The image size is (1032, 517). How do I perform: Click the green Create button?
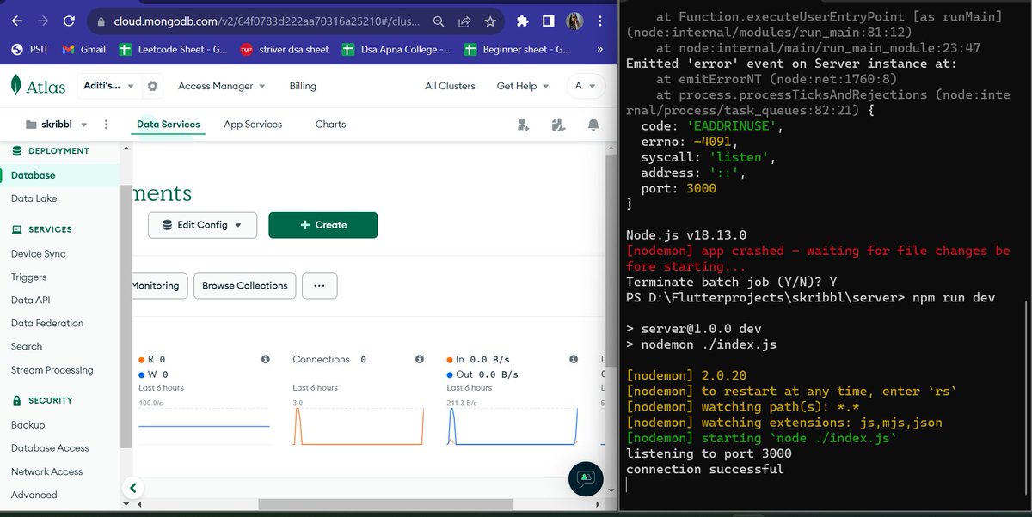(323, 225)
